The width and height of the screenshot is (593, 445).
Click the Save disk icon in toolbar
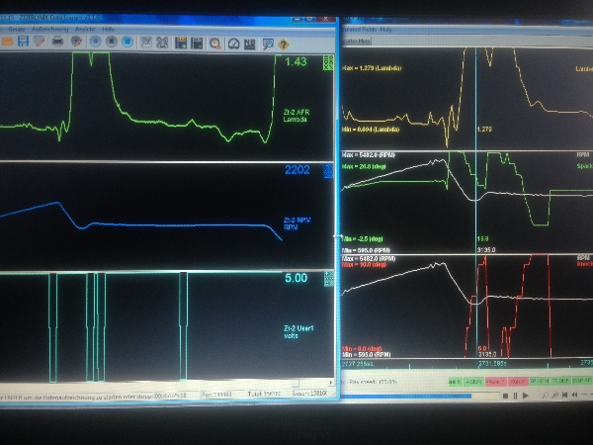point(22,43)
